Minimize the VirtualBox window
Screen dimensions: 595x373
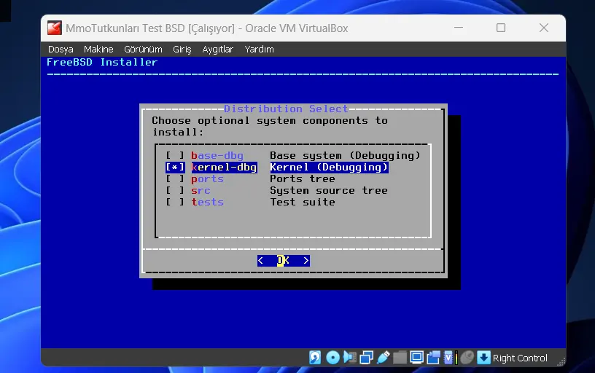[459, 28]
